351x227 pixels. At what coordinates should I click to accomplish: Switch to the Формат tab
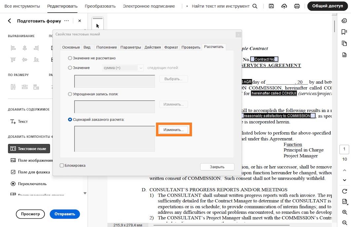point(171,47)
